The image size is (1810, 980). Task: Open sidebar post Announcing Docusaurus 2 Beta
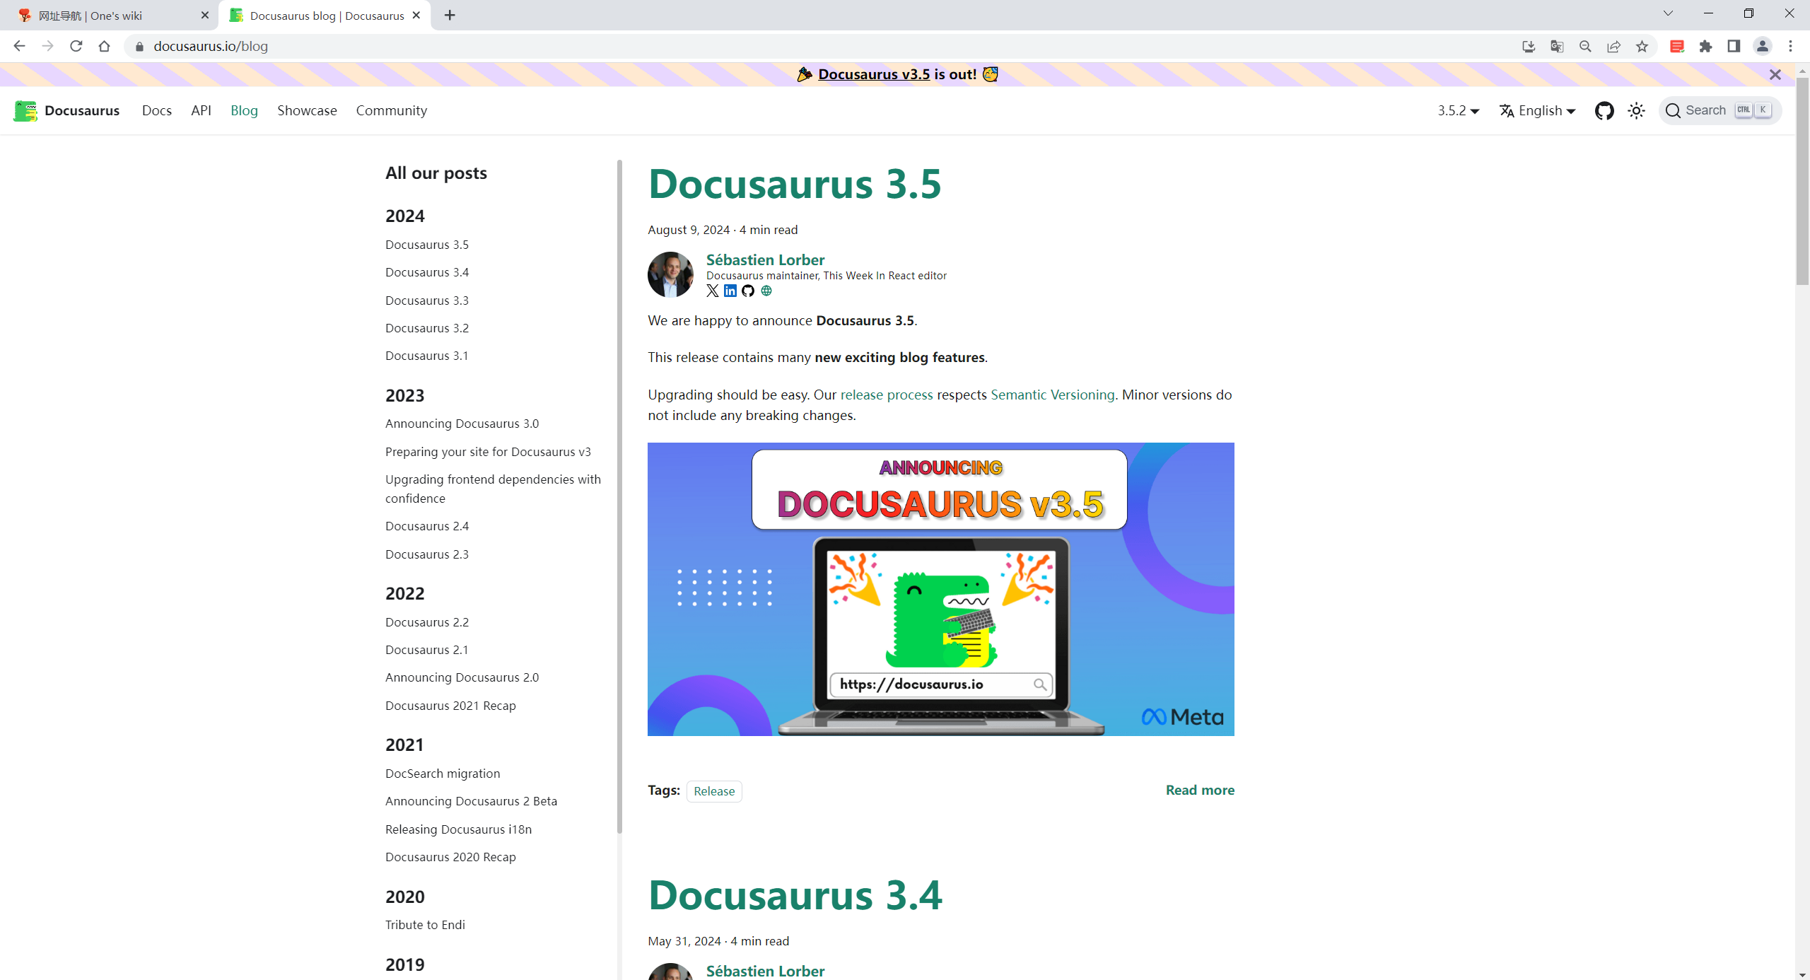[x=471, y=801]
